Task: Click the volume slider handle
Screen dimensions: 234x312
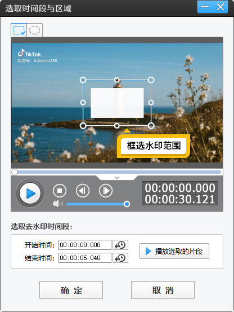Action: pos(127,204)
